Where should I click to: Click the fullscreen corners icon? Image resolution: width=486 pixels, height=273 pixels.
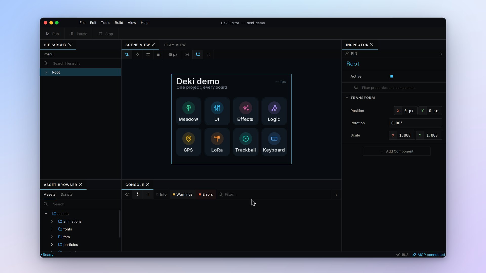[208, 54]
